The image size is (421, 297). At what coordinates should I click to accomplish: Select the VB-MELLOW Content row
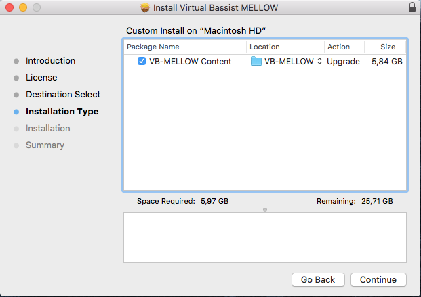click(265, 61)
